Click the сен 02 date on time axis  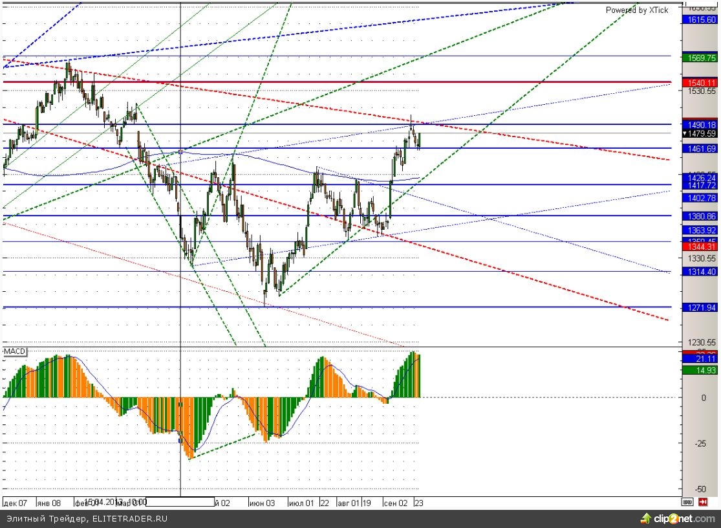(395, 503)
